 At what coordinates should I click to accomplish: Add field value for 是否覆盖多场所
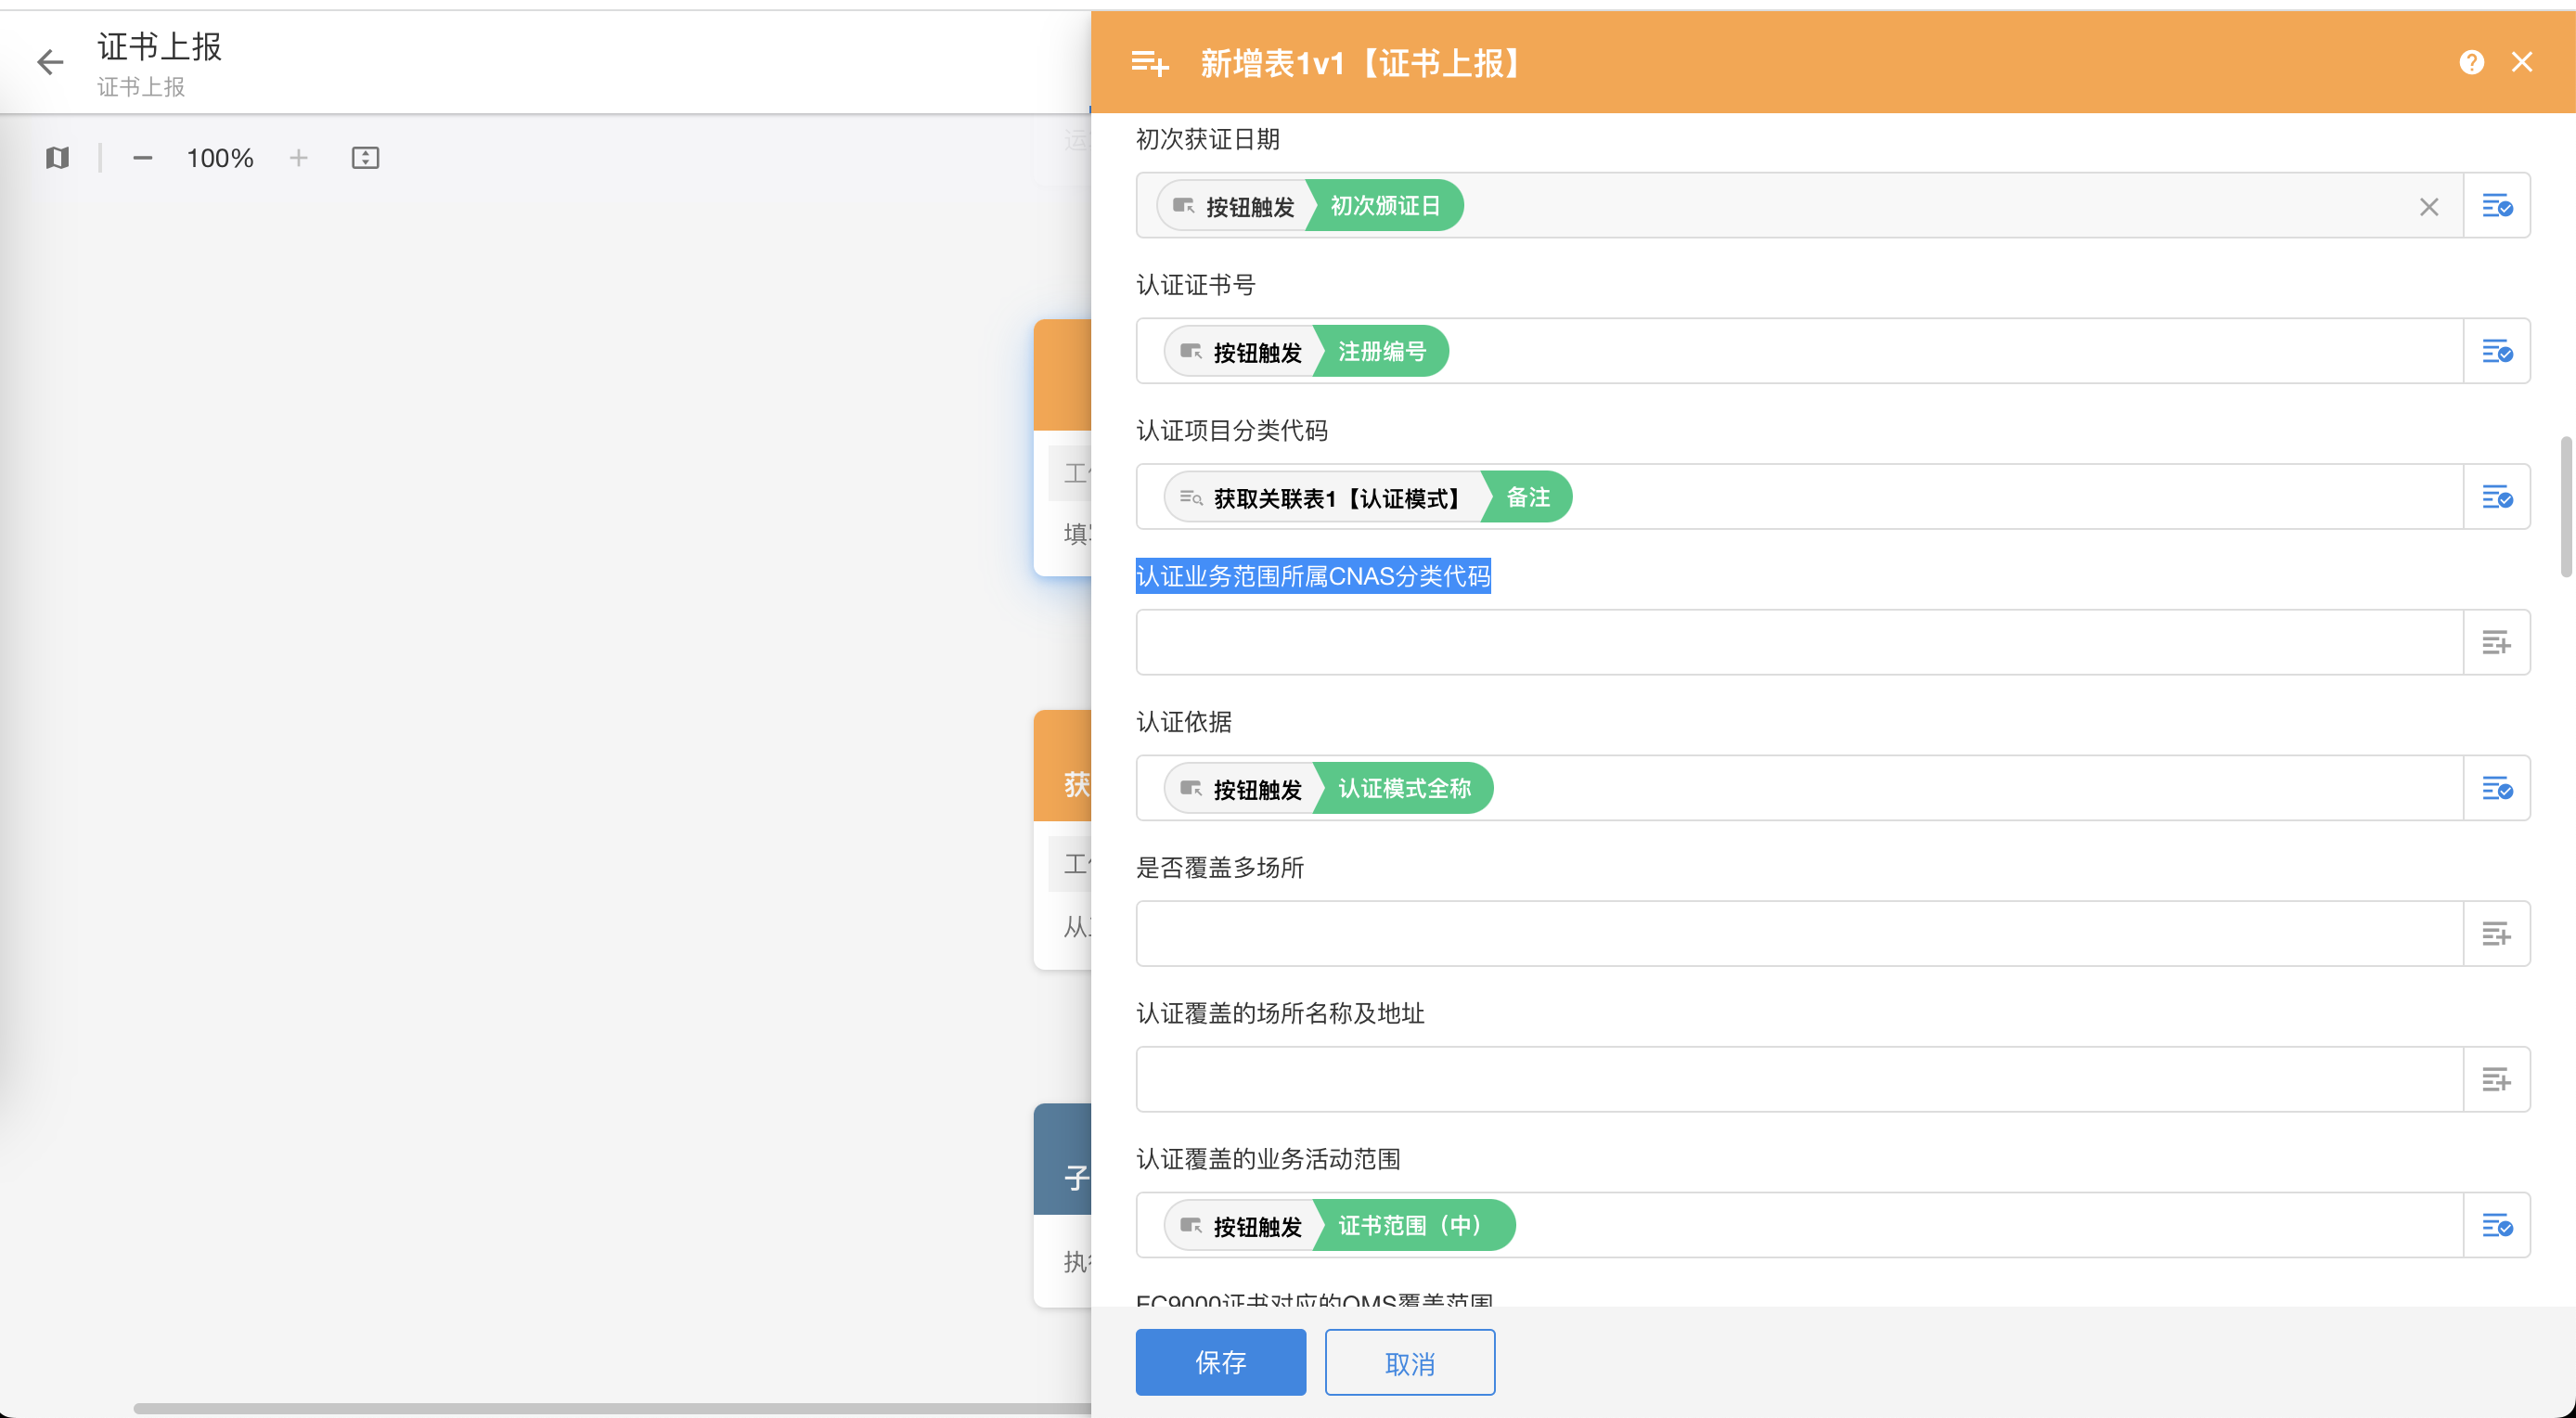2496,934
